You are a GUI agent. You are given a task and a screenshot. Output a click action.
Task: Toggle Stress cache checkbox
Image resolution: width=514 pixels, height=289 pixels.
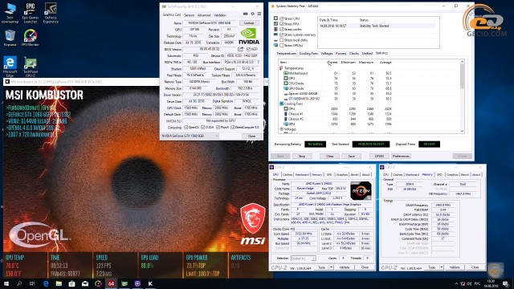tap(281, 29)
